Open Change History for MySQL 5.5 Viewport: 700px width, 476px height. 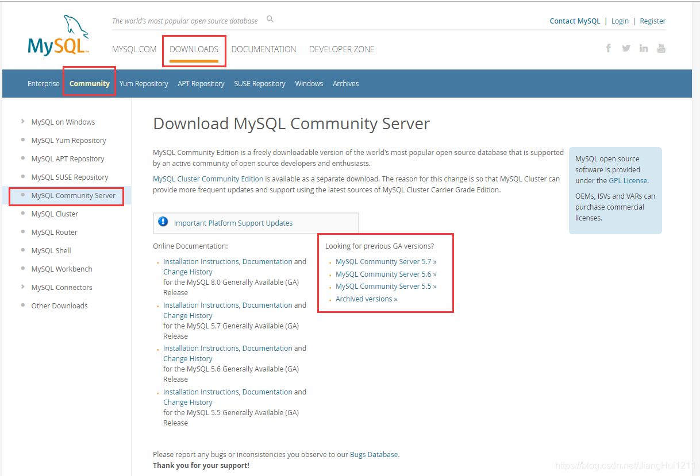point(188,403)
